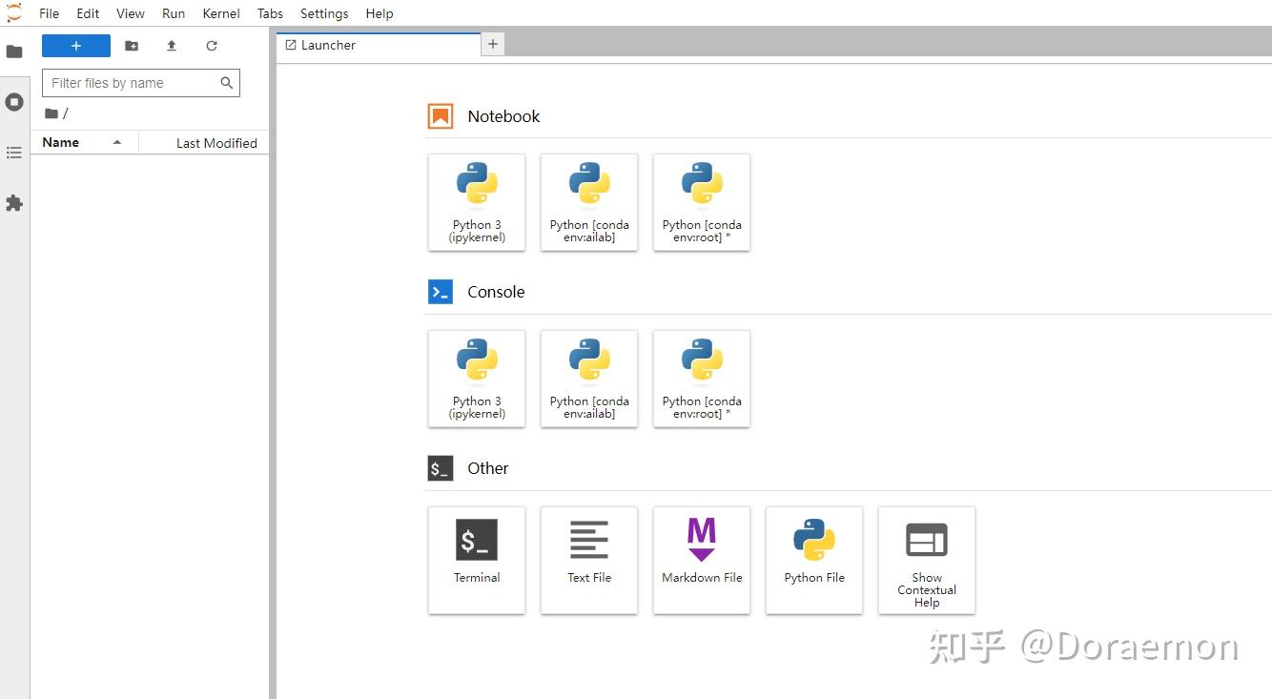Show the Table of Contents sidebar

coord(14,153)
